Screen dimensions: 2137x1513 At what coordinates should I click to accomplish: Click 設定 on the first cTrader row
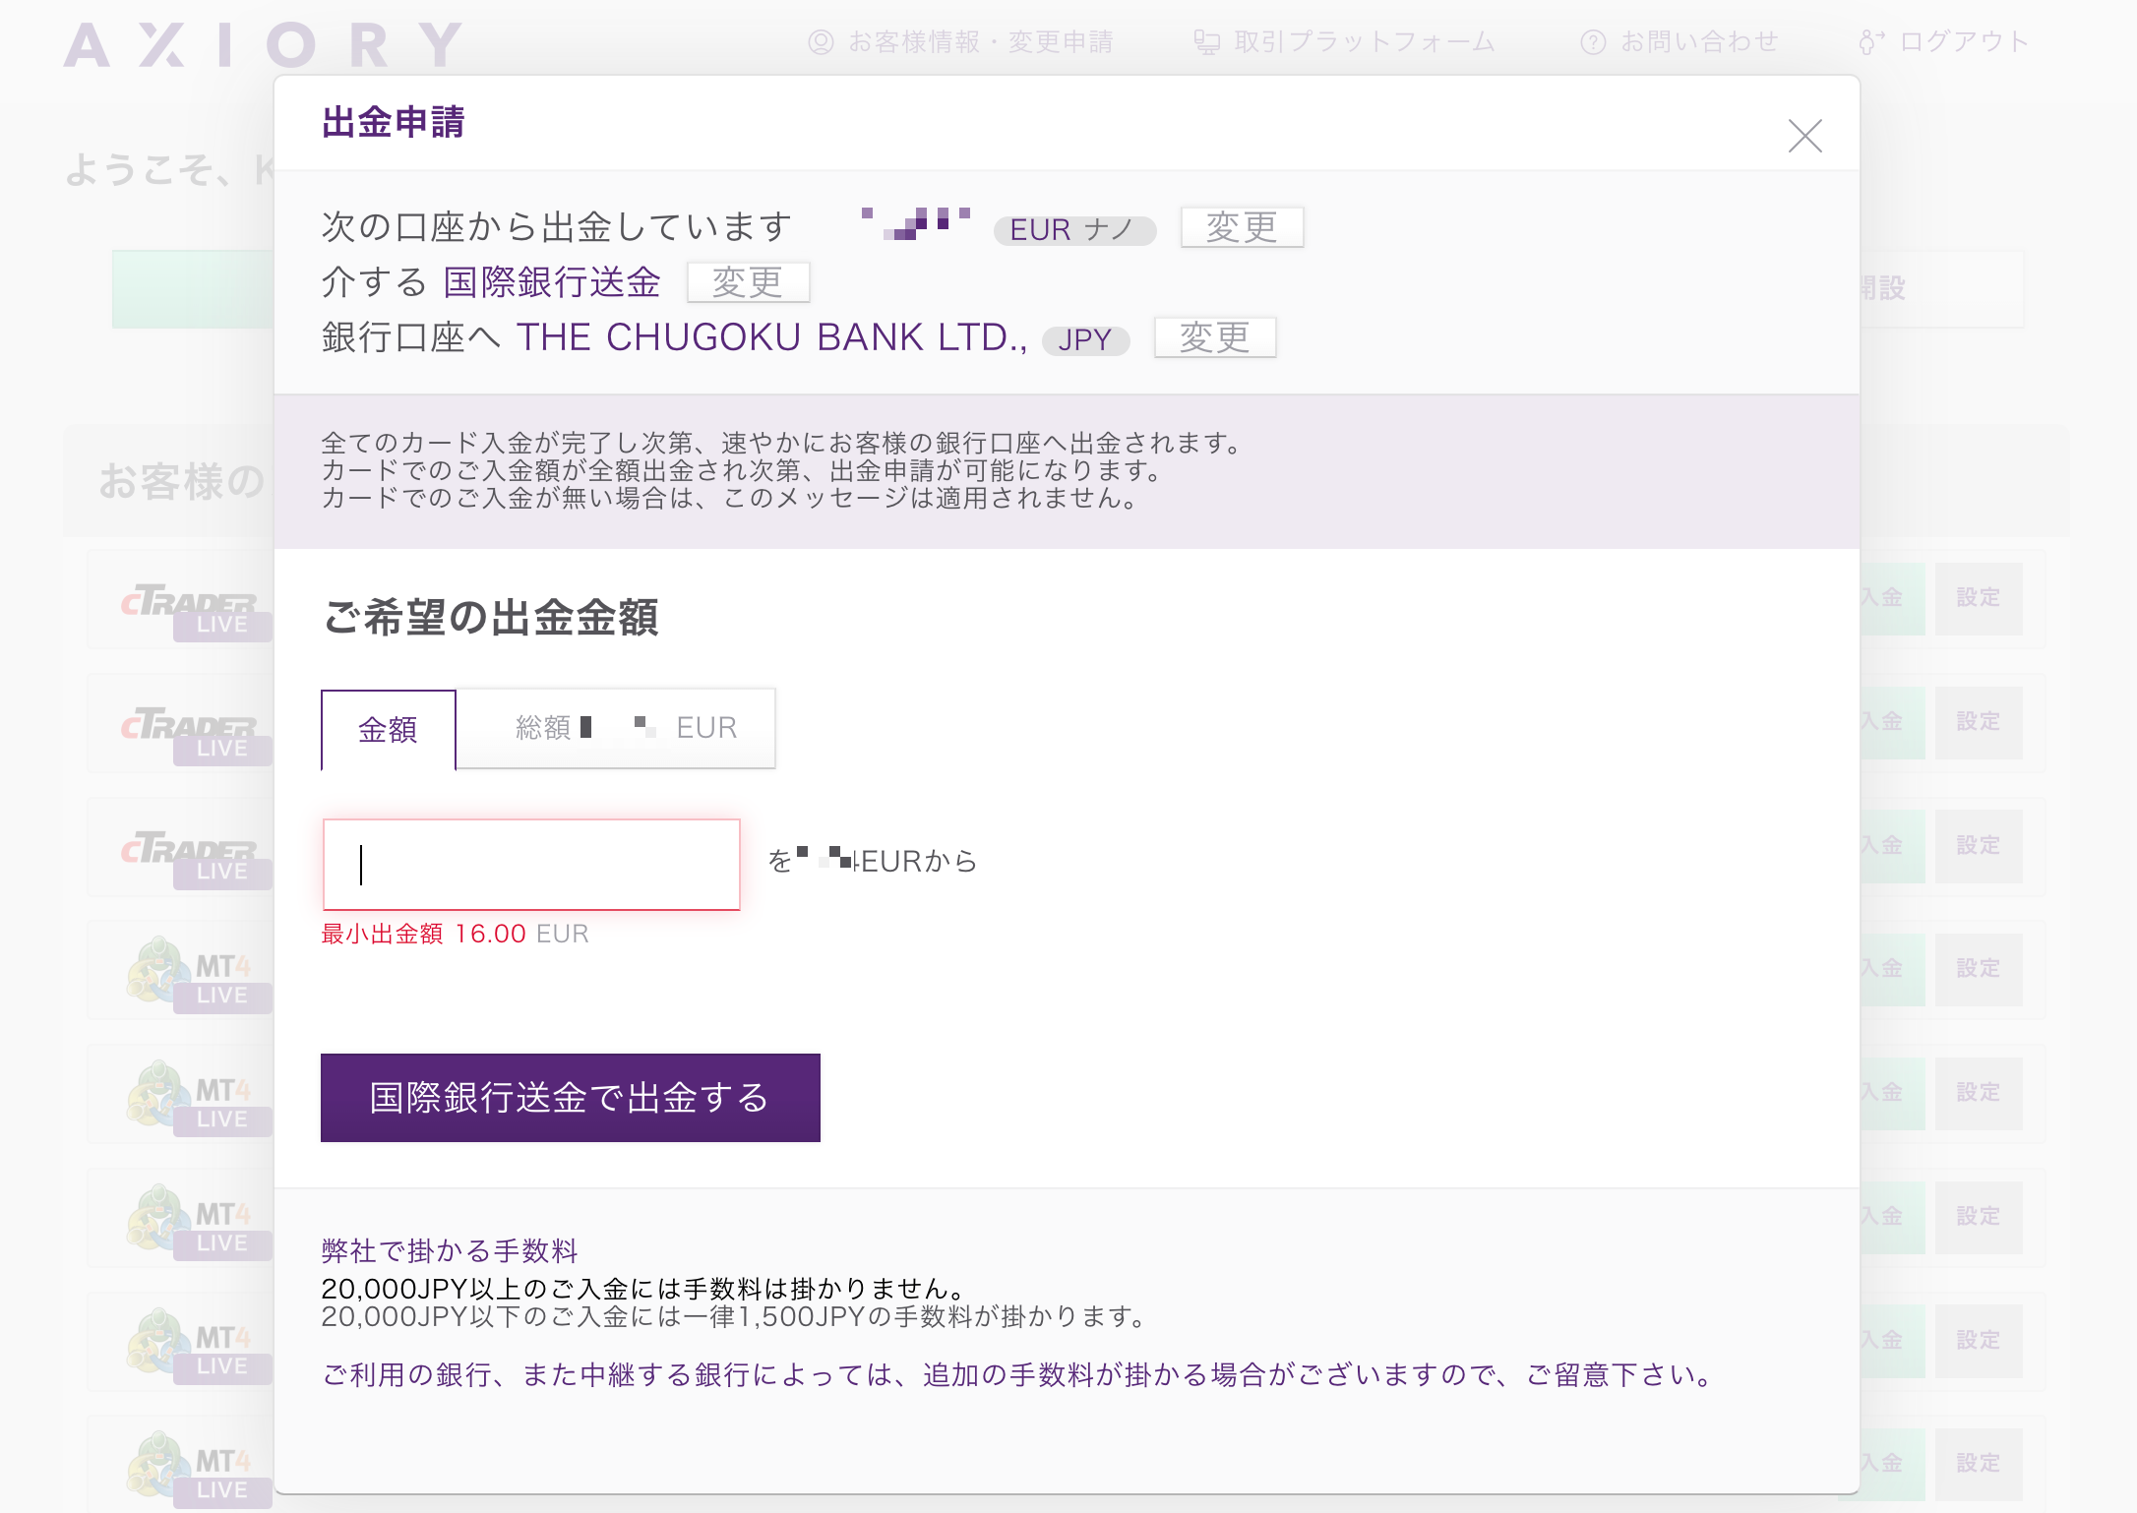click(x=1979, y=598)
